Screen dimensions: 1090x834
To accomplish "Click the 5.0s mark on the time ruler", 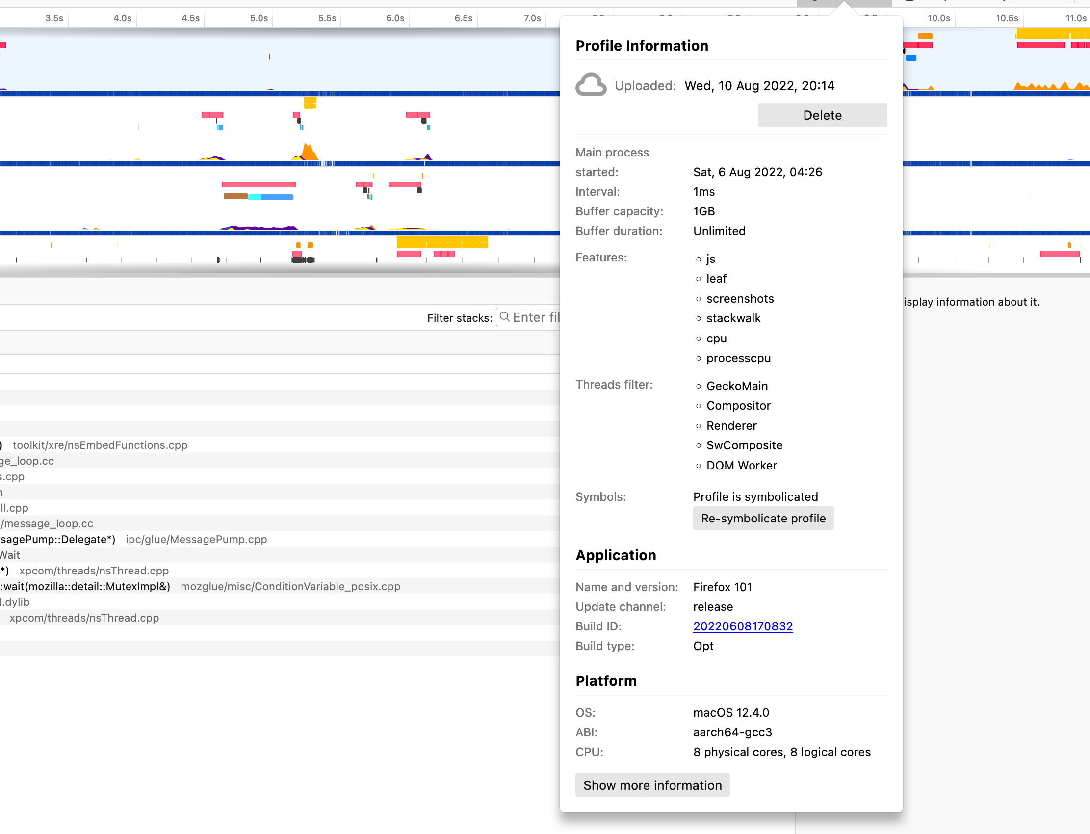I will [259, 18].
